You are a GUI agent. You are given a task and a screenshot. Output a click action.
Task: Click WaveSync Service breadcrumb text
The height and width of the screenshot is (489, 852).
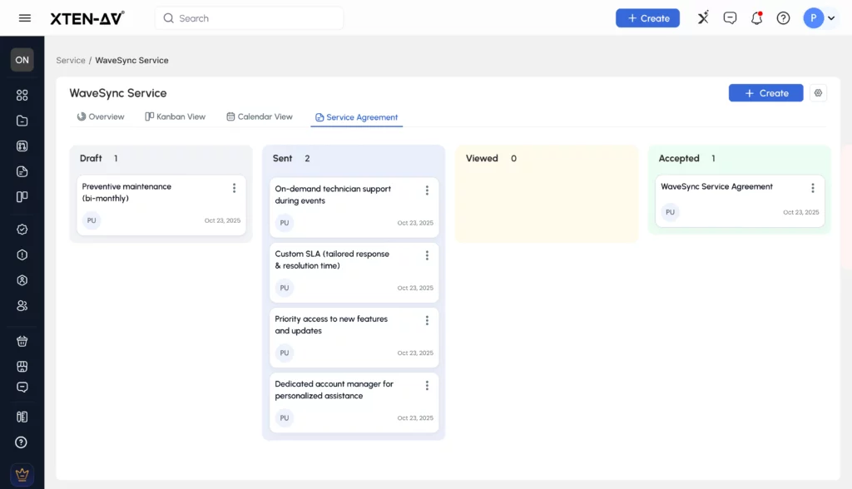tap(131, 61)
